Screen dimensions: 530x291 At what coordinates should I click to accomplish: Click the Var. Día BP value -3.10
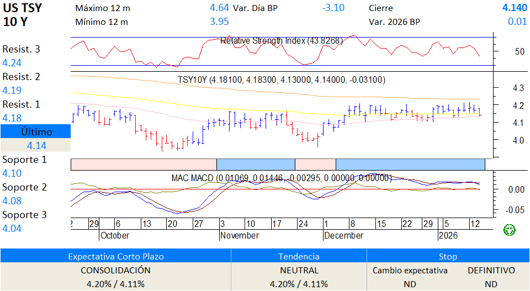tap(333, 8)
